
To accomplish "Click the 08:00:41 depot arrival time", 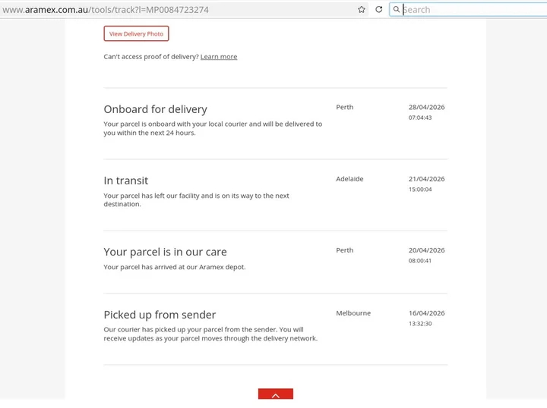I will pos(420,261).
